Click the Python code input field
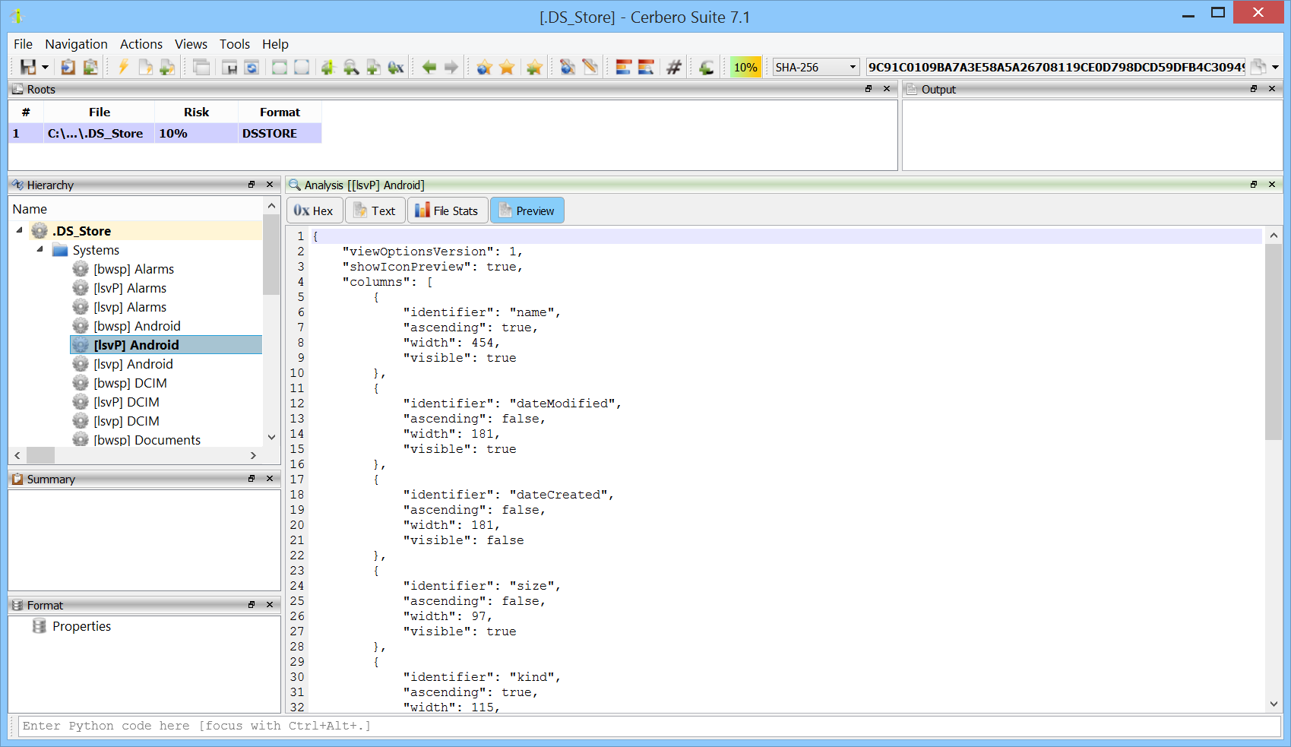The height and width of the screenshot is (747, 1291). (650, 726)
